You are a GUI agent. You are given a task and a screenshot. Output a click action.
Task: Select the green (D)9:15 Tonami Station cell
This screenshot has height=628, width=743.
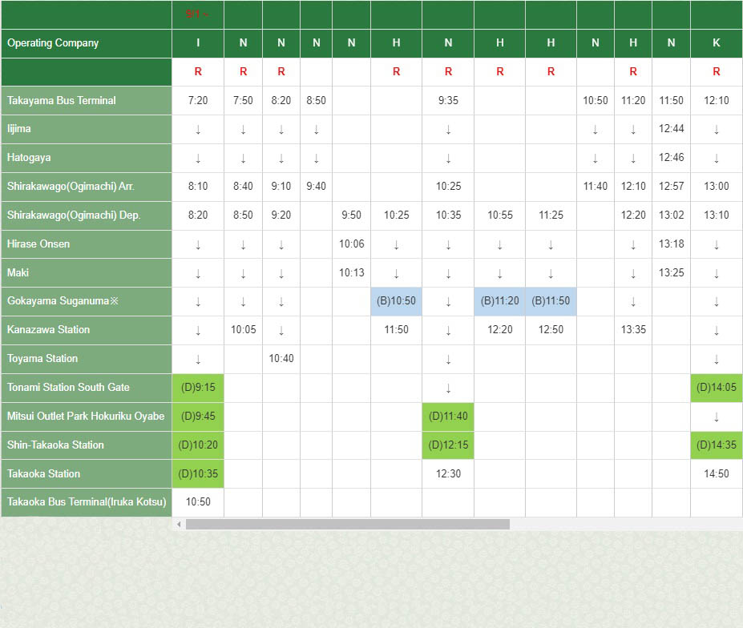[198, 388]
